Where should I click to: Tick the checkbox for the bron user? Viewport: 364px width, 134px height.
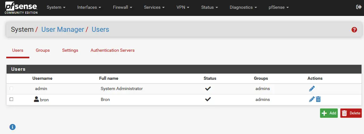click(12, 99)
